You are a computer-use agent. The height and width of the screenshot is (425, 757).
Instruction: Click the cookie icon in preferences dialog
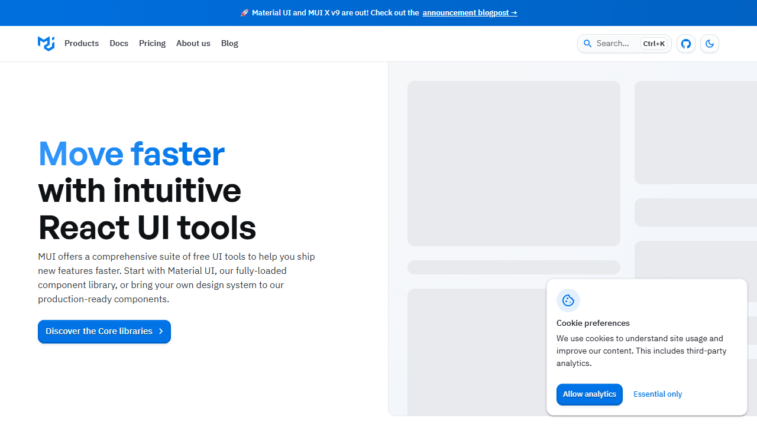pyautogui.click(x=568, y=300)
